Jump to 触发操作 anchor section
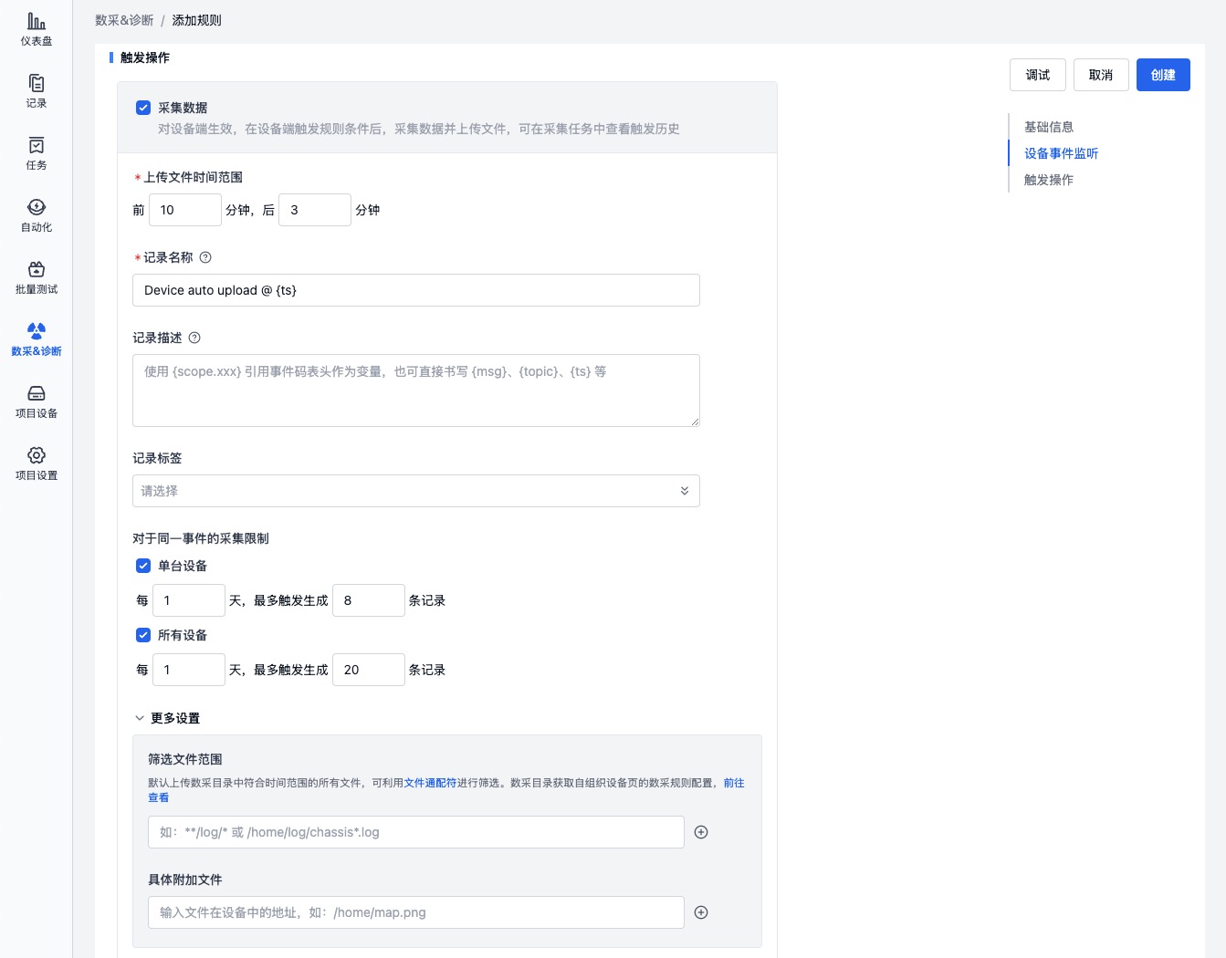The height and width of the screenshot is (958, 1226). click(1049, 180)
